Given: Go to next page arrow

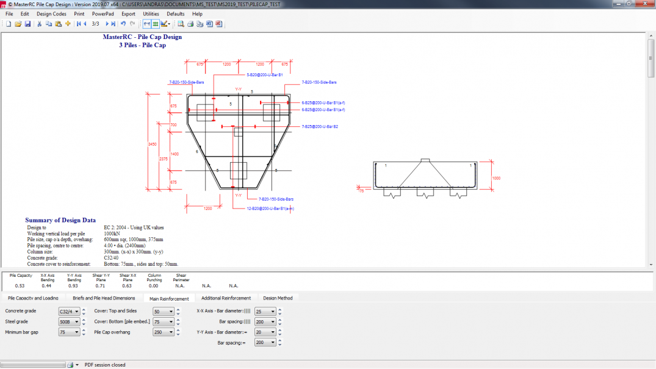Looking at the screenshot, I should click(107, 24).
